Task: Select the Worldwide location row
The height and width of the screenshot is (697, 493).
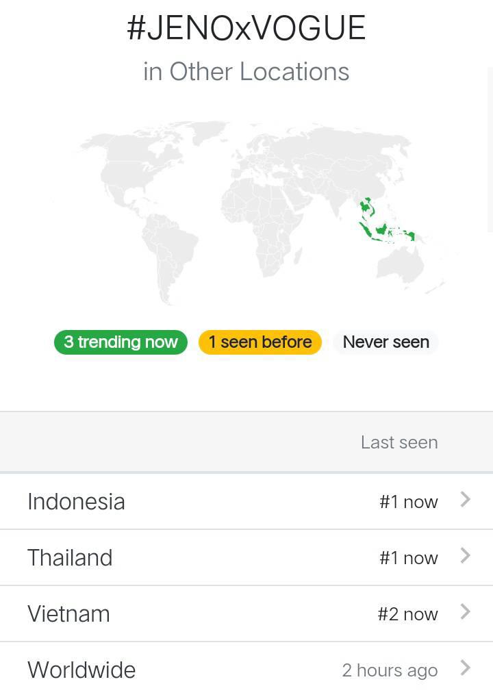Action: pyautogui.click(x=246, y=670)
